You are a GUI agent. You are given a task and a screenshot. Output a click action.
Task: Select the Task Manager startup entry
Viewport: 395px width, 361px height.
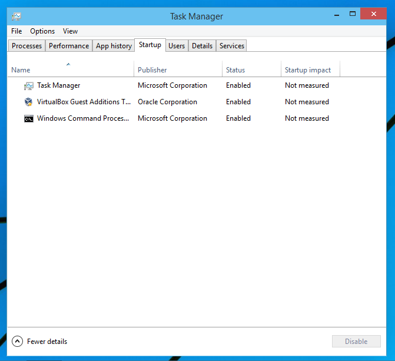(x=197, y=85)
